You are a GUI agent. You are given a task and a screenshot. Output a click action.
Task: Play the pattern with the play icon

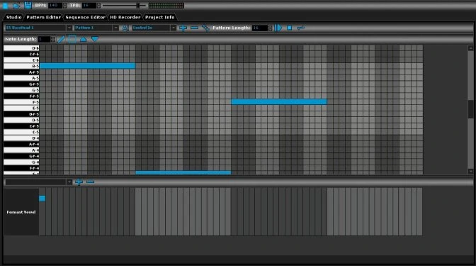pyautogui.click(x=278, y=28)
